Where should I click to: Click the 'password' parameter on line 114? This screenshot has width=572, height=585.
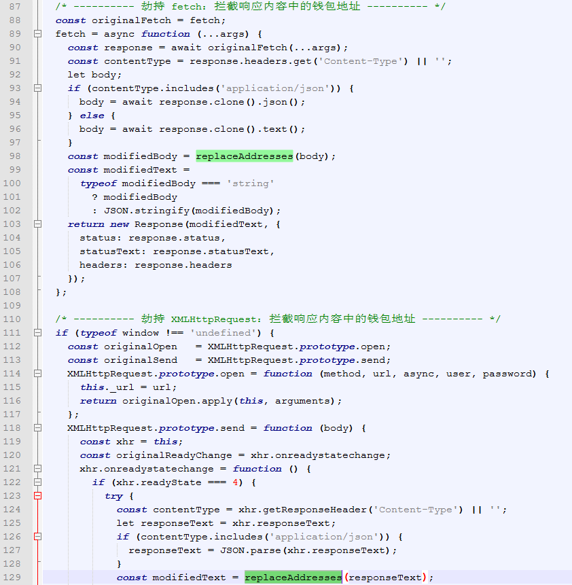tap(507, 374)
